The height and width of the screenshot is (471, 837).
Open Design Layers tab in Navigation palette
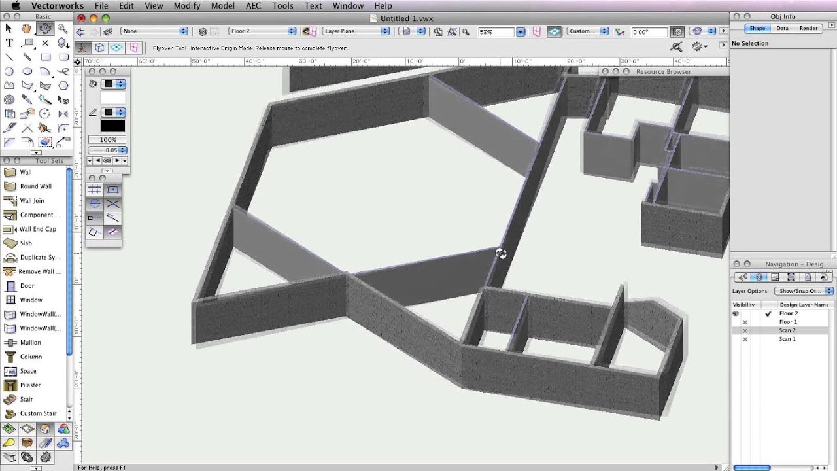[759, 277]
